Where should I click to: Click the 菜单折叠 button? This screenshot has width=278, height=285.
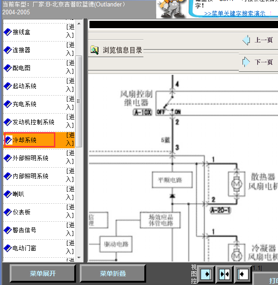click(112, 273)
